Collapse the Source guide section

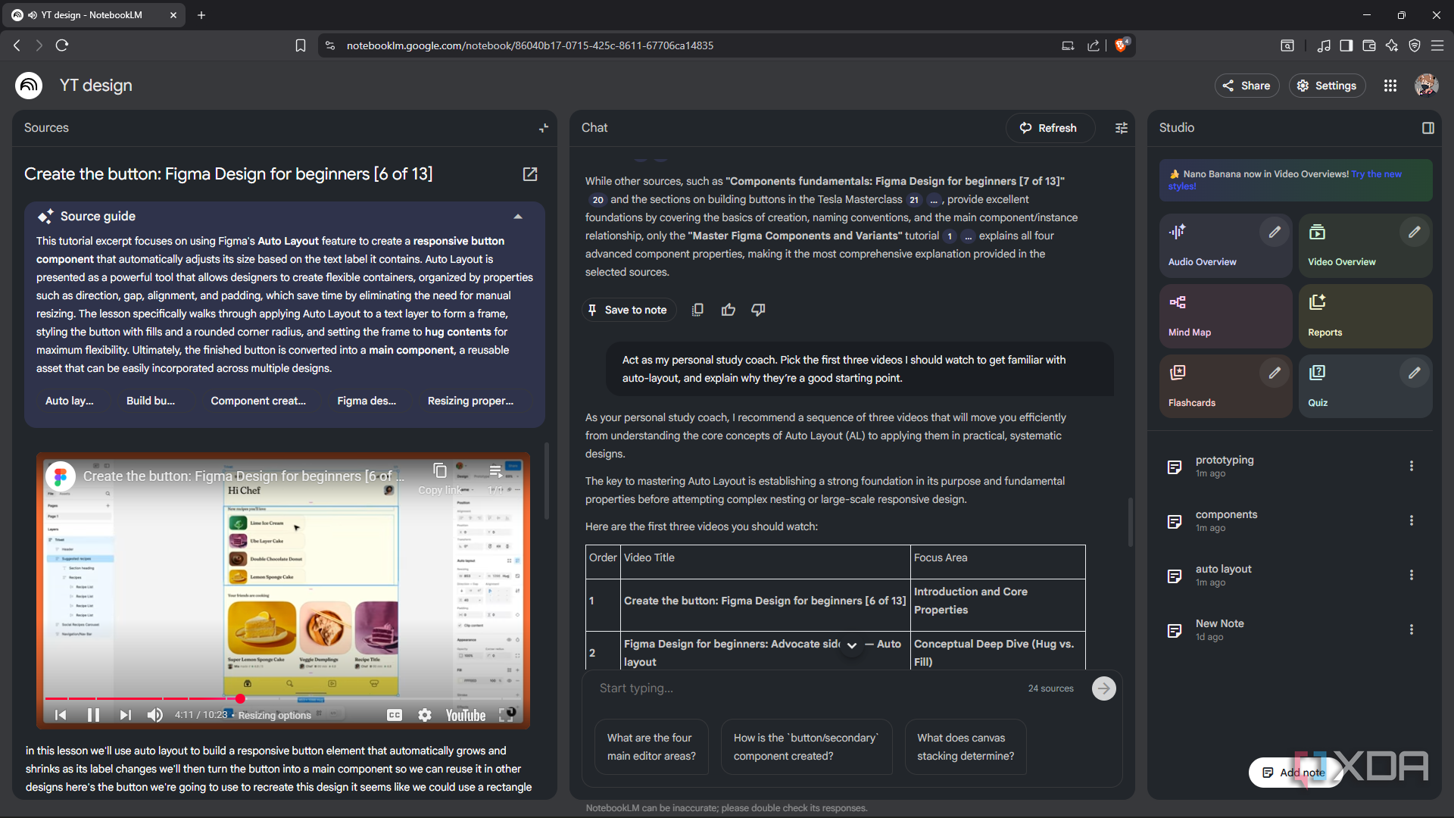point(518,217)
